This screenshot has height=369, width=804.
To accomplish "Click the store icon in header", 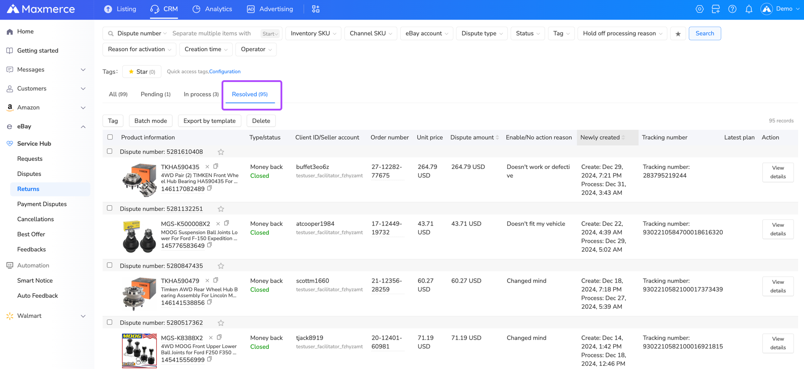I will pyautogui.click(x=716, y=9).
